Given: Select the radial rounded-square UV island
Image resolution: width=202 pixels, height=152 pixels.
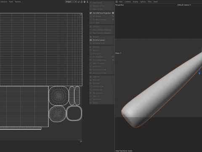Looking at the screenshot, I should coord(59,96).
